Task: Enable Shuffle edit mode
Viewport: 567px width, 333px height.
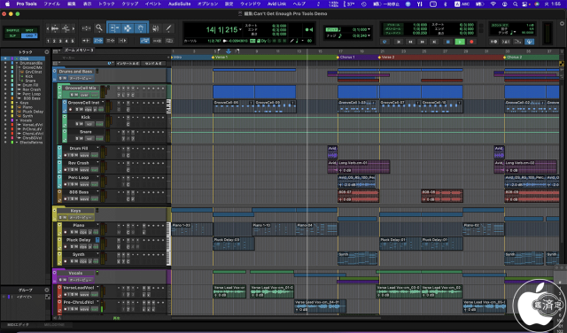Action: pos(12,30)
